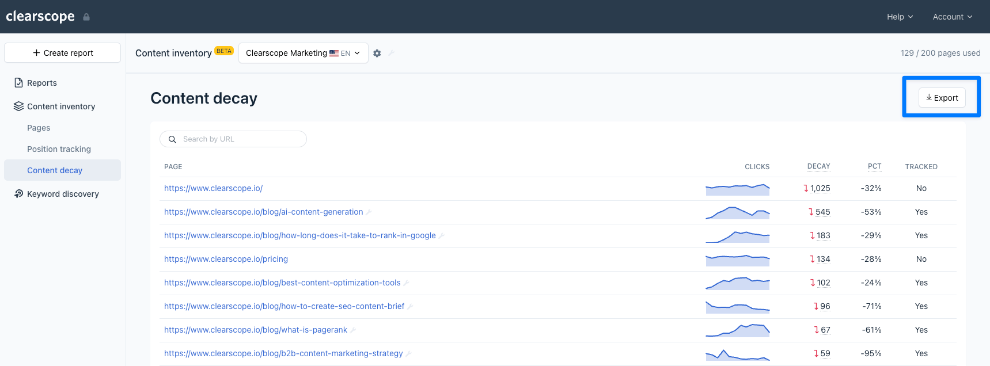Open the ai-content-generation blog link
The image size is (990, 366).
(263, 212)
